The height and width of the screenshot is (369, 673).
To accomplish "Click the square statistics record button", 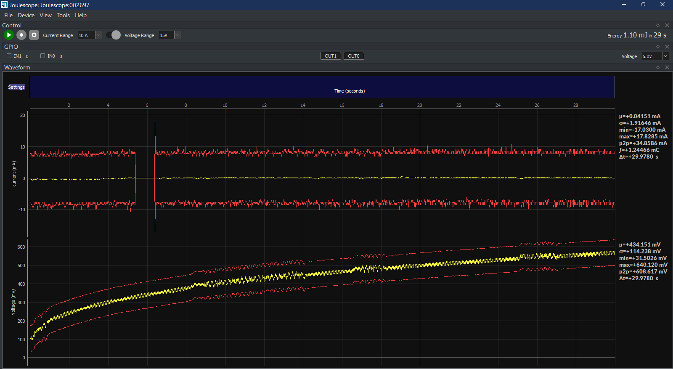I will tap(34, 35).
